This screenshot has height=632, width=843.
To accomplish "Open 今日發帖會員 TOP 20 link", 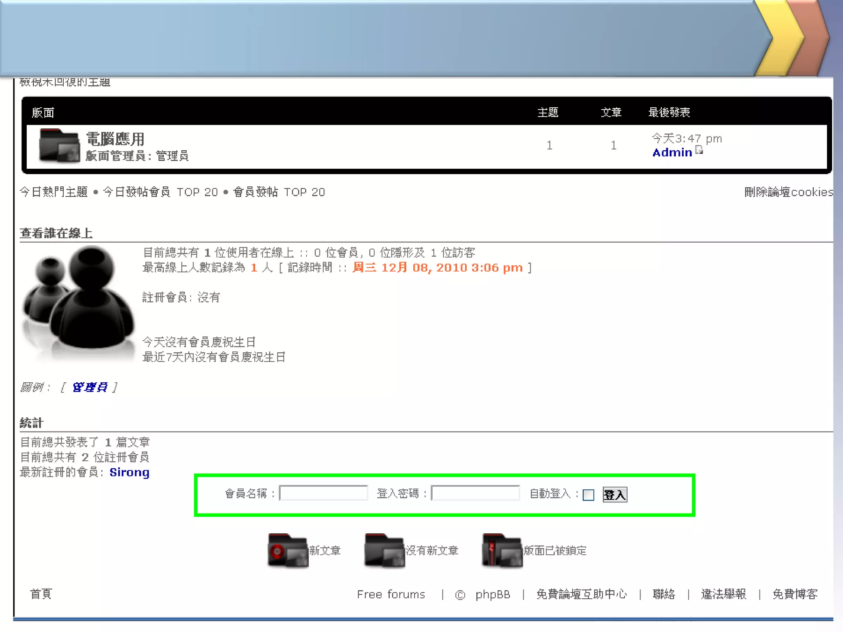I will 160,192.
